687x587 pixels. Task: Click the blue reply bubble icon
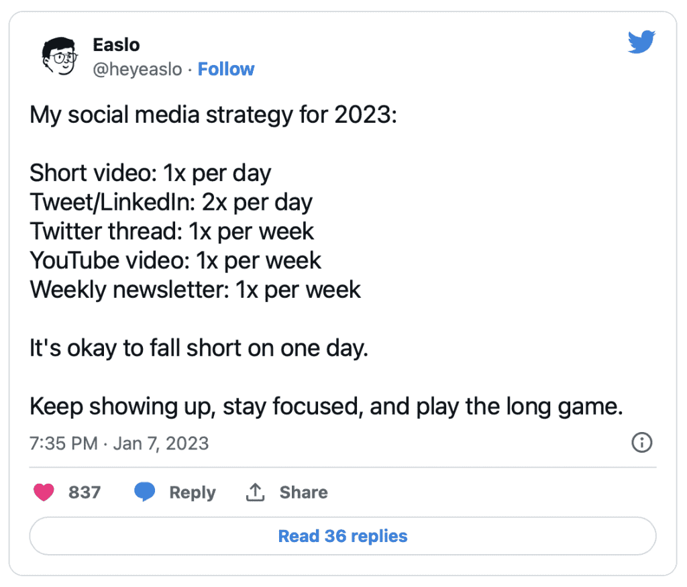pos(145,492)
